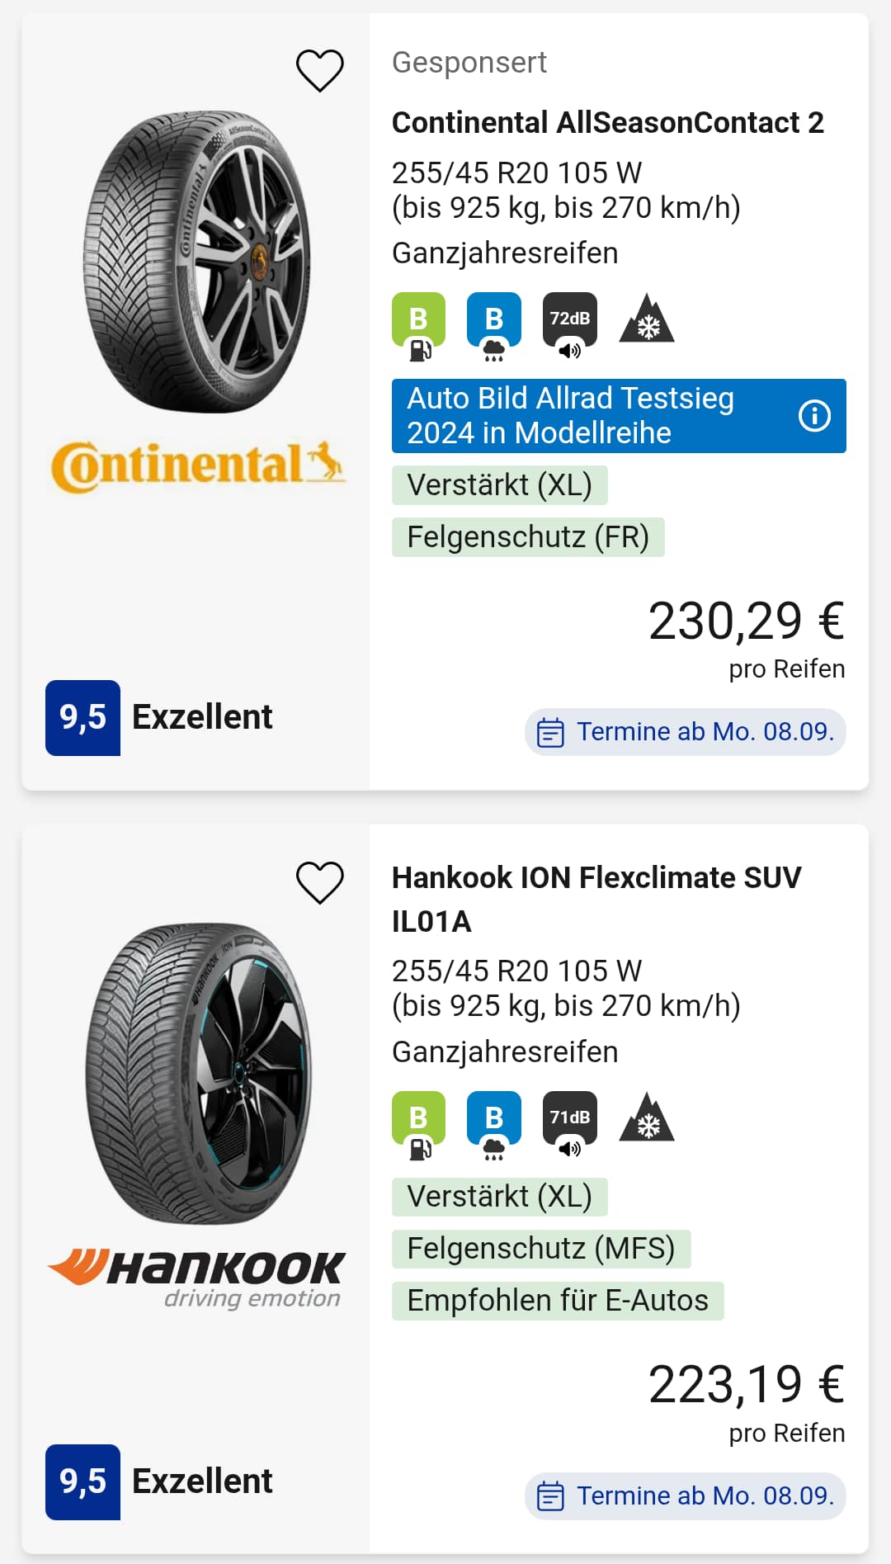Open info icon for Auto Bild Testsieg
The image size is (891, 1564).
tap(814, 416)
